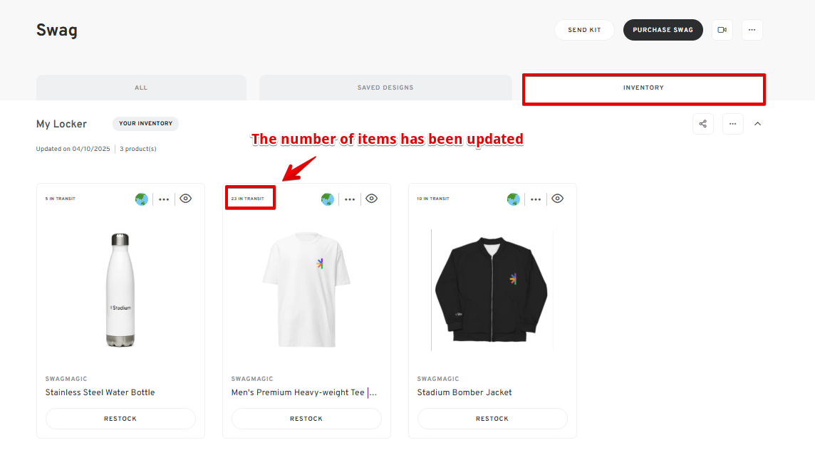The width and height of the screenshot is (815, 455).
Task: Open the My Locker three-dot options
Action: point(732,124)
